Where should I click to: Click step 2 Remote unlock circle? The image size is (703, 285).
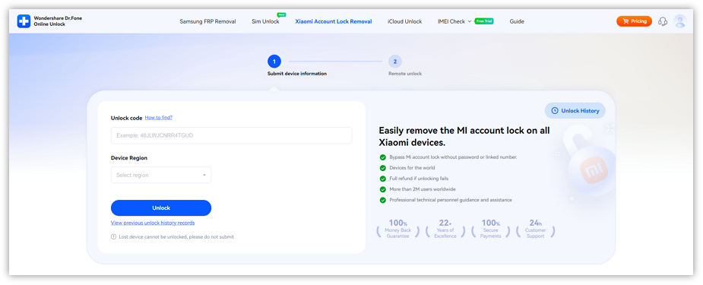[x=395, y=62]
